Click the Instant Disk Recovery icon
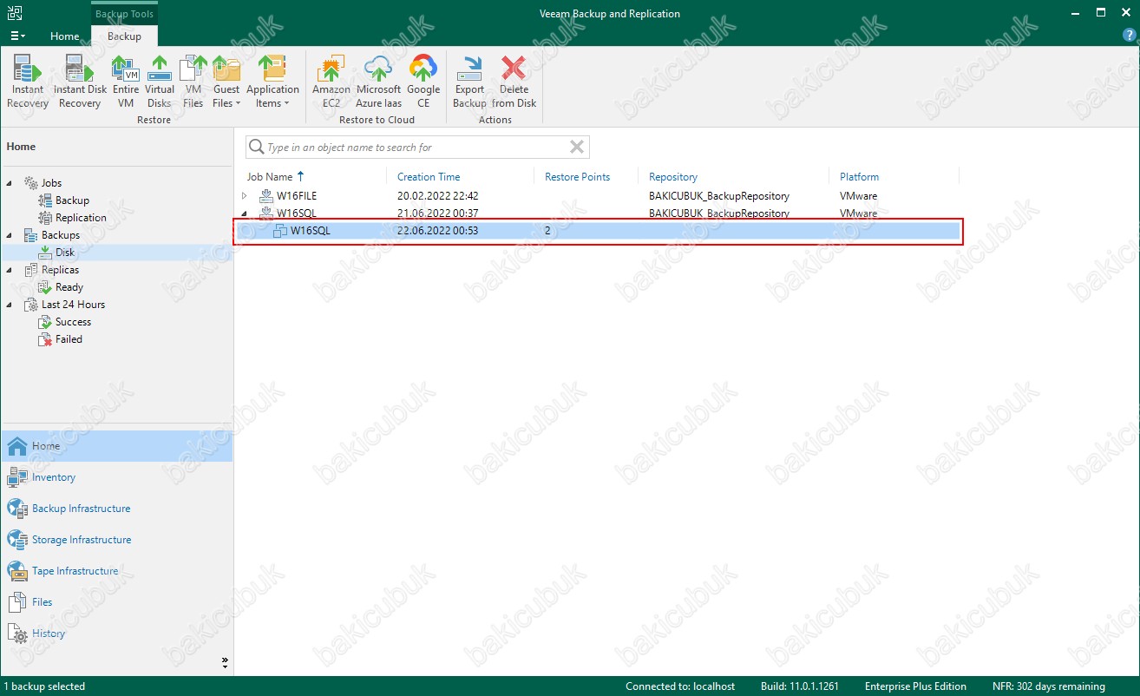 click(x=80, y=82)
